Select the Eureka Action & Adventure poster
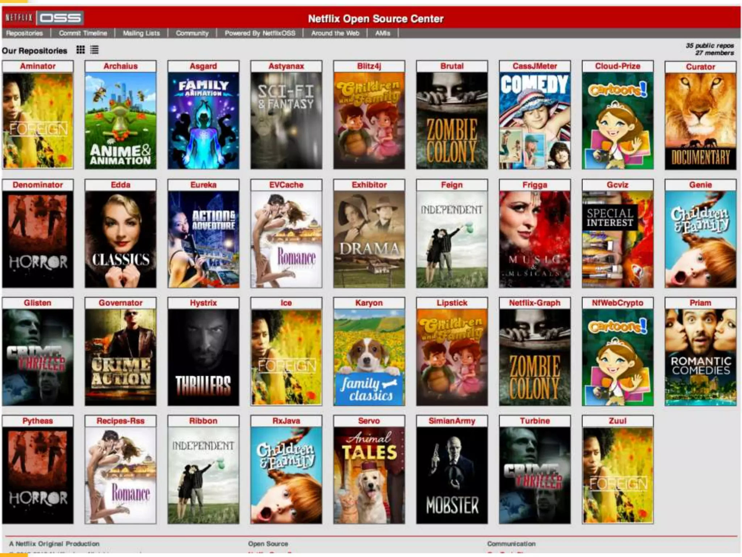Screen dimensions: 742x557 pyautogui.click(x=203, y=239)
